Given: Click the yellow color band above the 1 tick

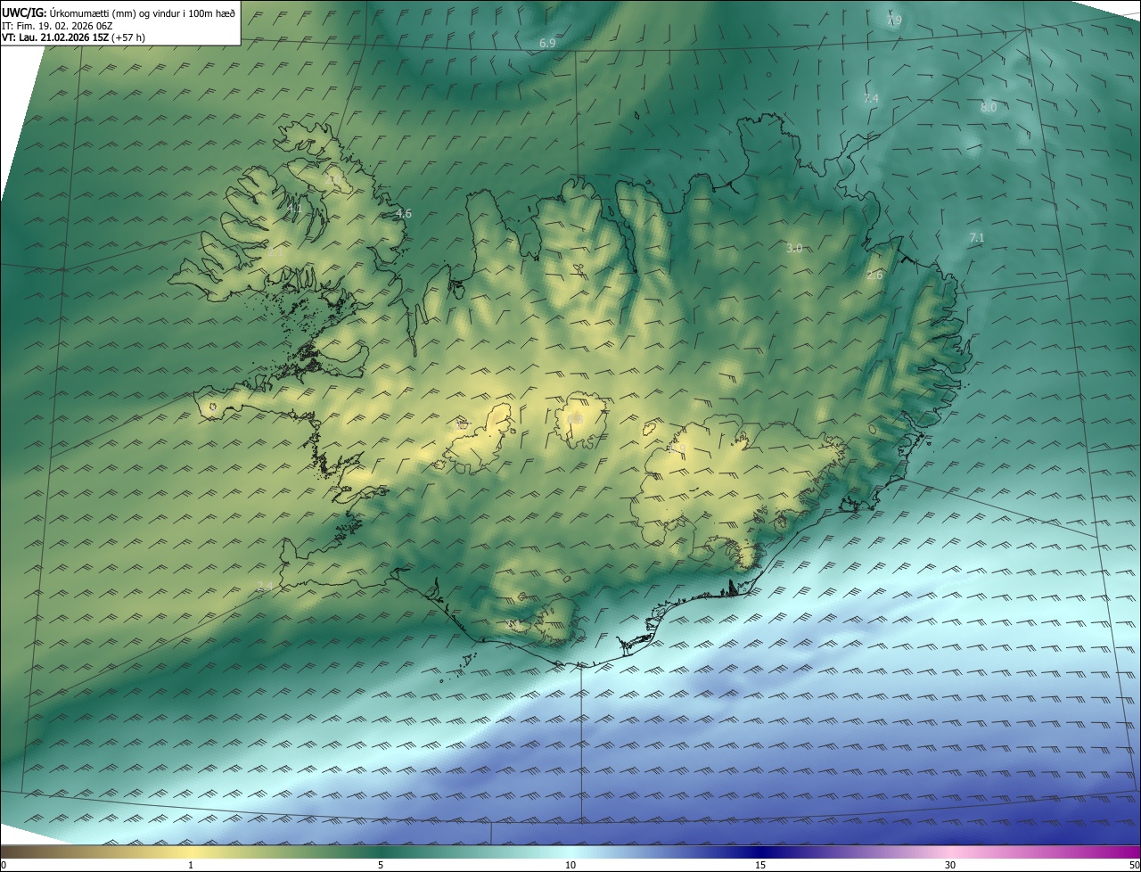Looking at the screenshot, I should pyautogui.click(x=191, y=851).
